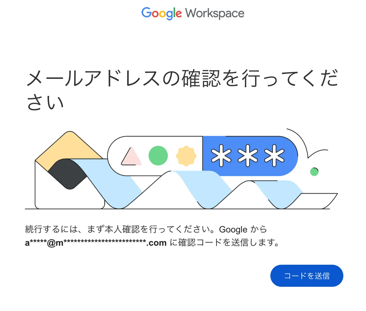Click the first white asterisk on blue

(222, 155)
